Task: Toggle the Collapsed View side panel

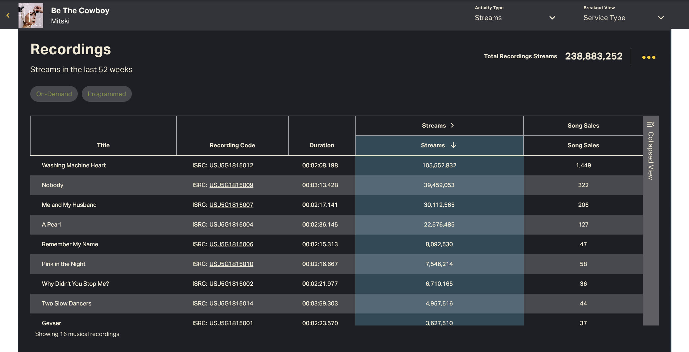Action: click(650, 156)
